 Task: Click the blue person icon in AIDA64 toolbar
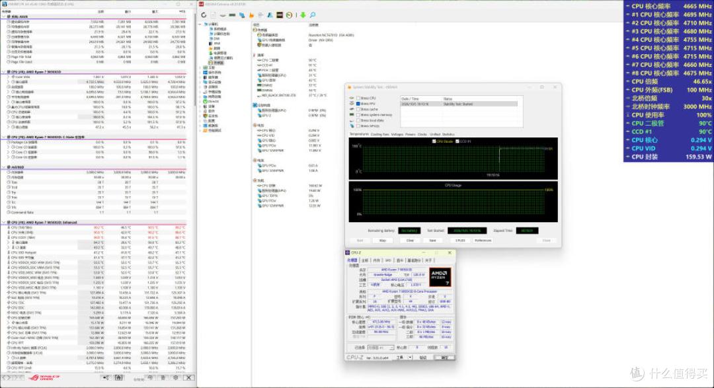pos(270,15)
